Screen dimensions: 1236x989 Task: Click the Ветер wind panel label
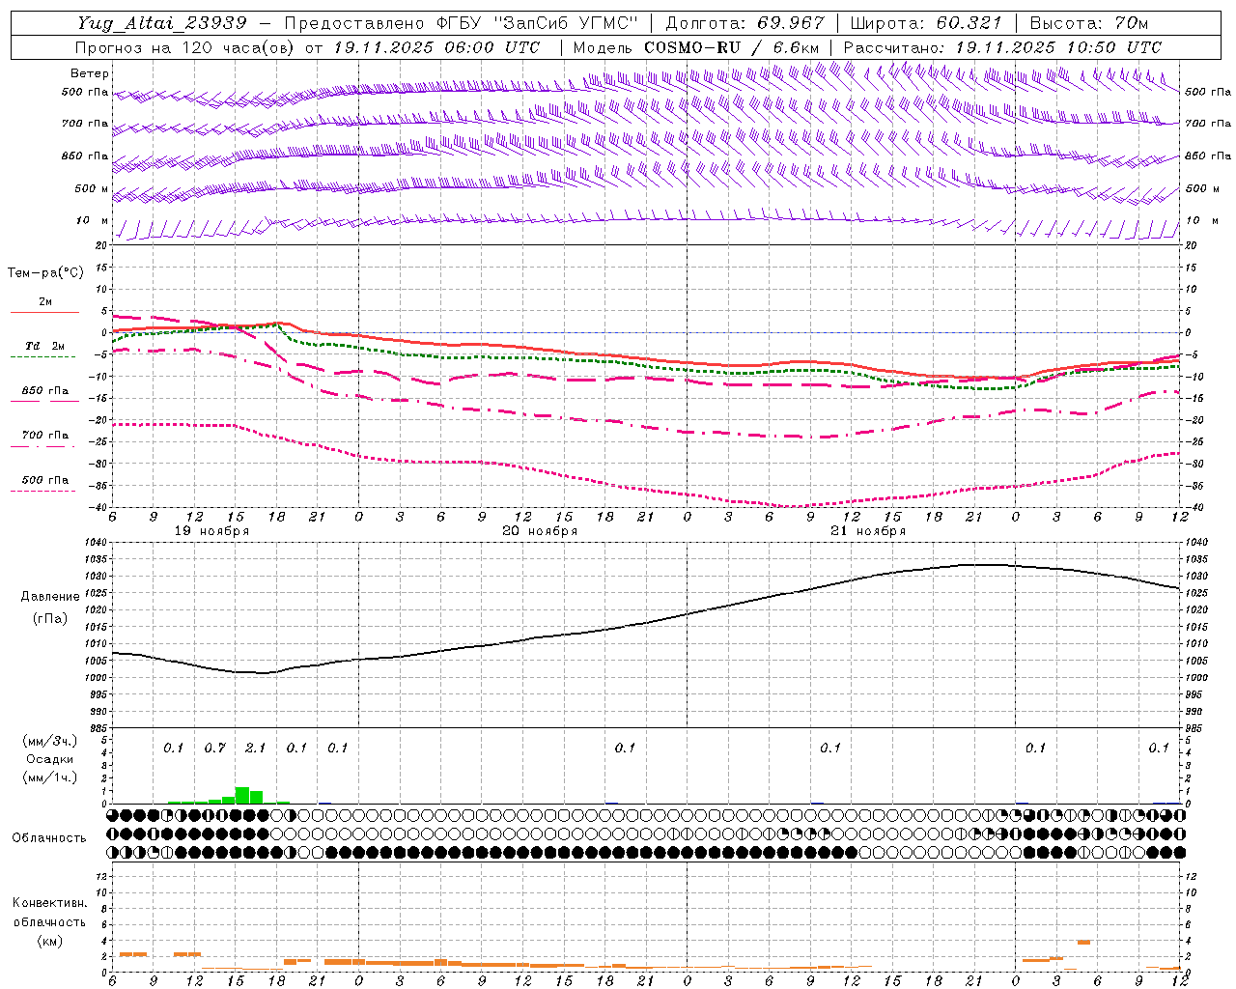(x=90, y=73)
